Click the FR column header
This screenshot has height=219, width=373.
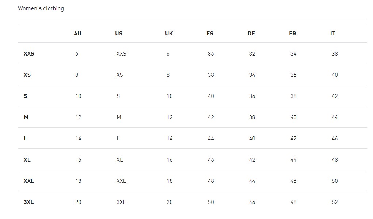(293, 34)
